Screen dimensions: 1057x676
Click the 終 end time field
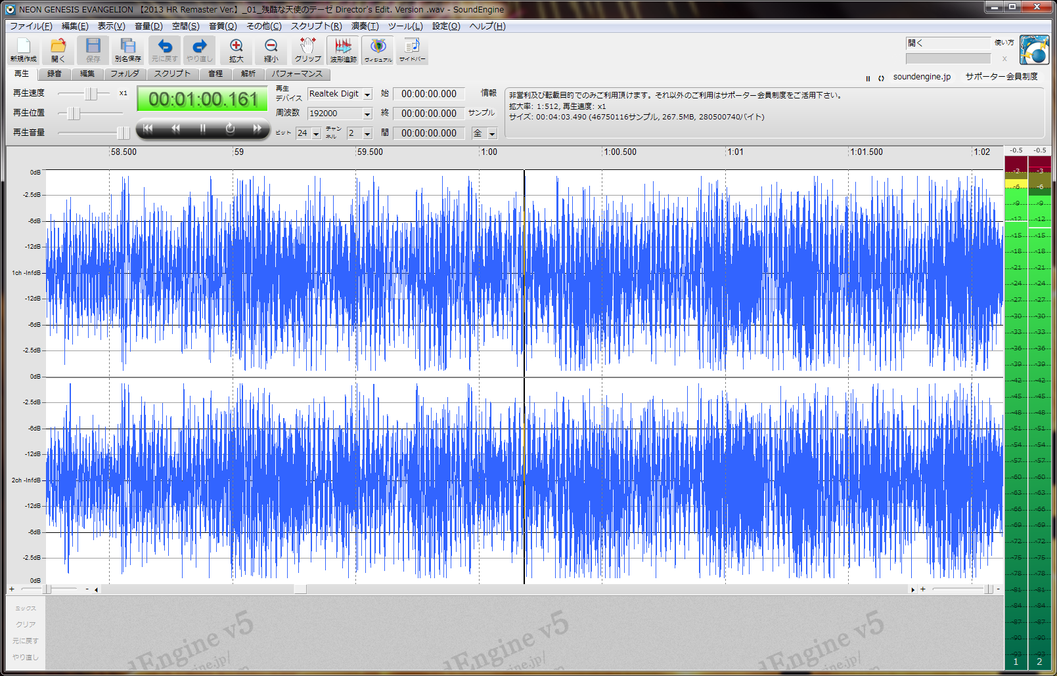coord(429,114)
